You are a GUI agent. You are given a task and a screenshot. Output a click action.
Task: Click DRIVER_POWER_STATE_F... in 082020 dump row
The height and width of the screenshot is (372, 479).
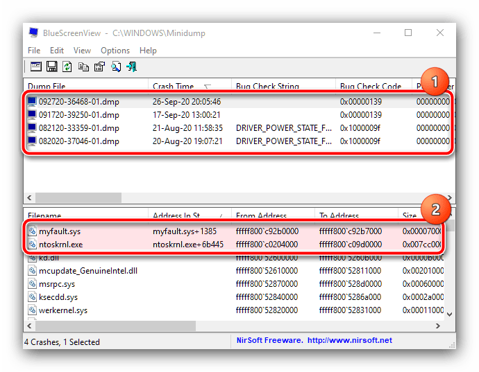coord(284,141)
